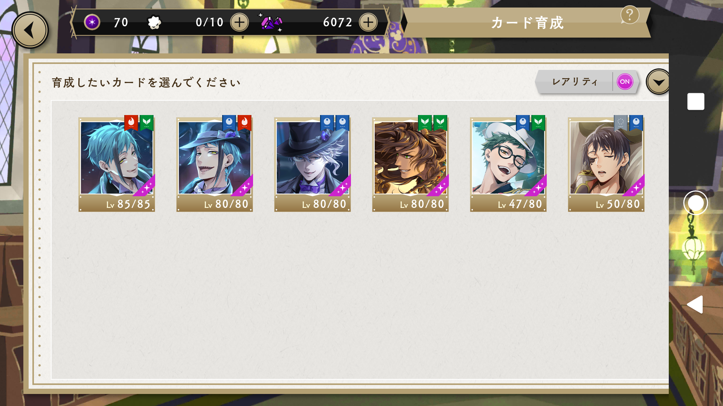The width and height of the screenshot is (723, 406).
Task: Select the Lv 50/80 eyepatch card
Action: [606, 164]
